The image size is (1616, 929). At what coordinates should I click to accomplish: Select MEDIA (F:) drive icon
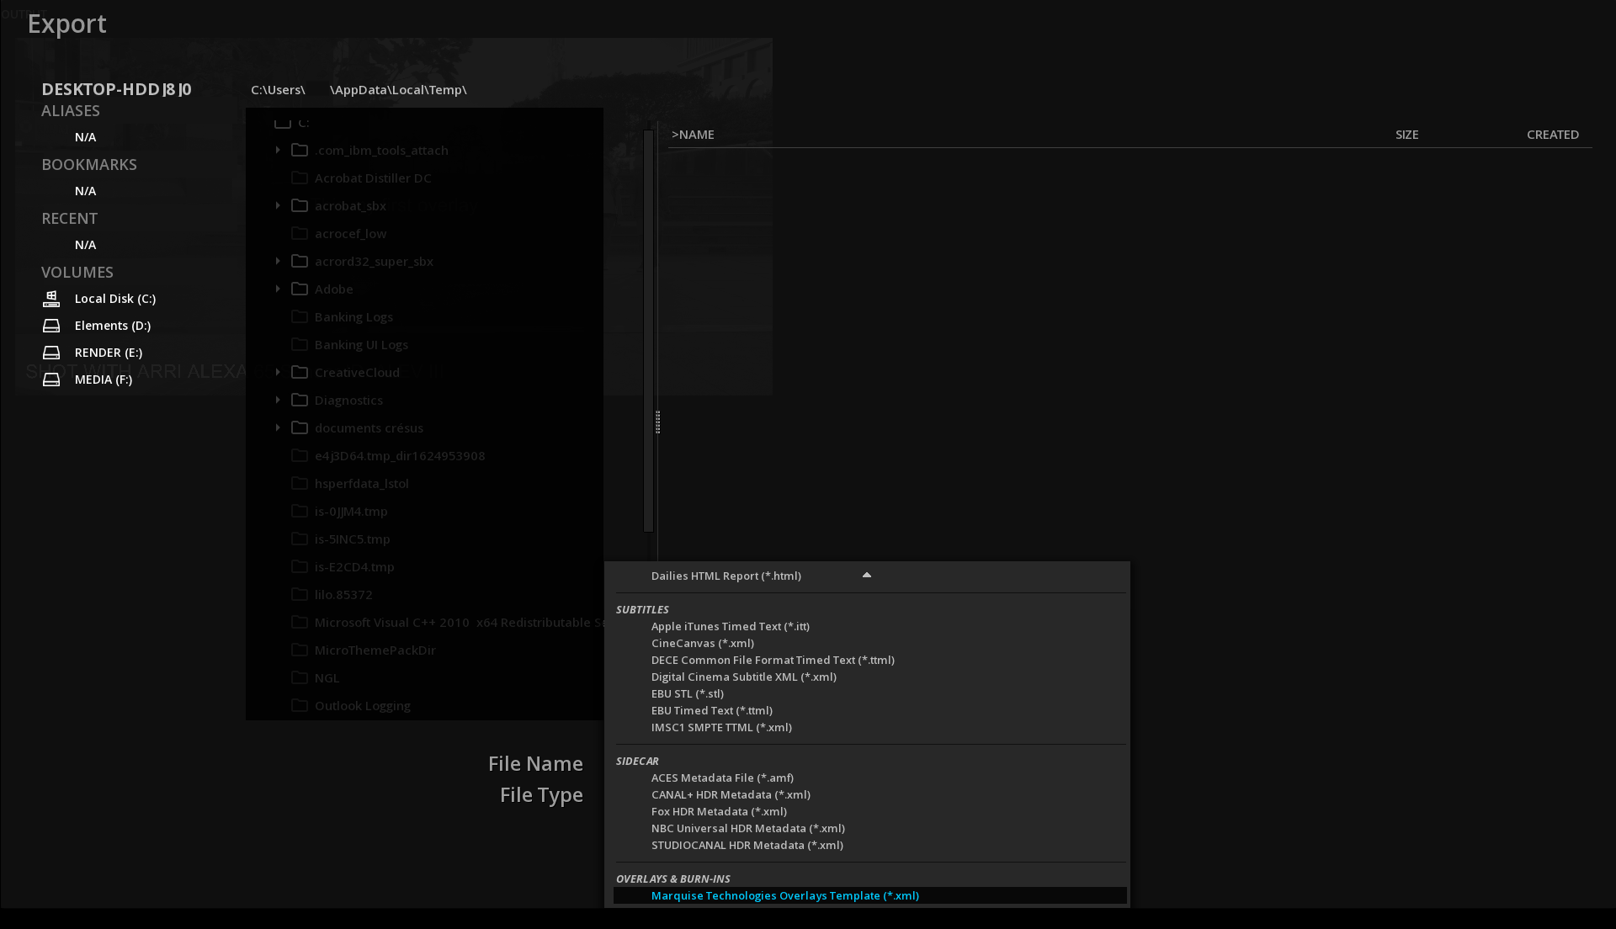(51, 380)
